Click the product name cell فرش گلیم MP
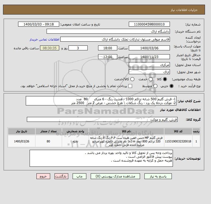The height and width of the screenshot is (204, 211). 126,141
